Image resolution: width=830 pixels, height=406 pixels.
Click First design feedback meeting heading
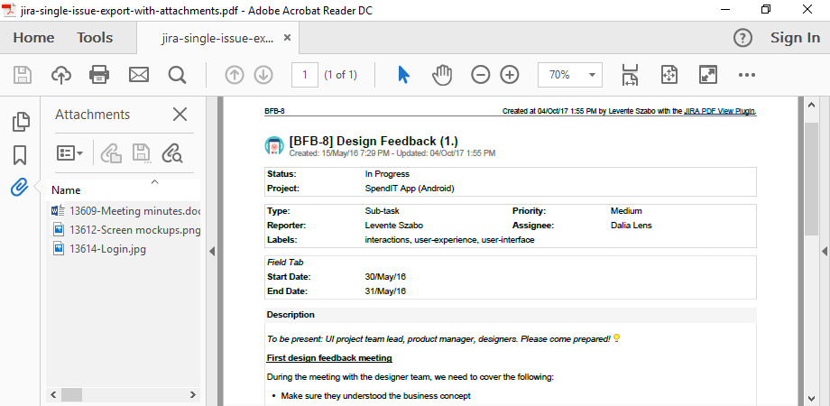click(x=329, y=358)
